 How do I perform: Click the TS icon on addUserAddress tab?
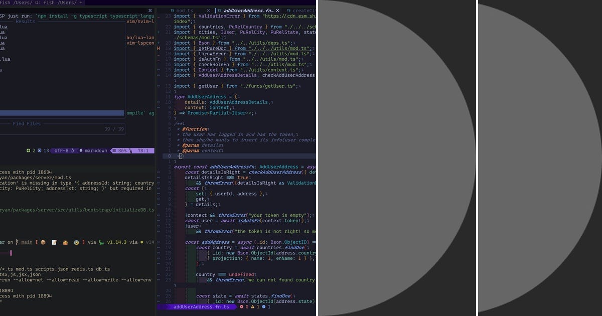(x=219, y=11)
